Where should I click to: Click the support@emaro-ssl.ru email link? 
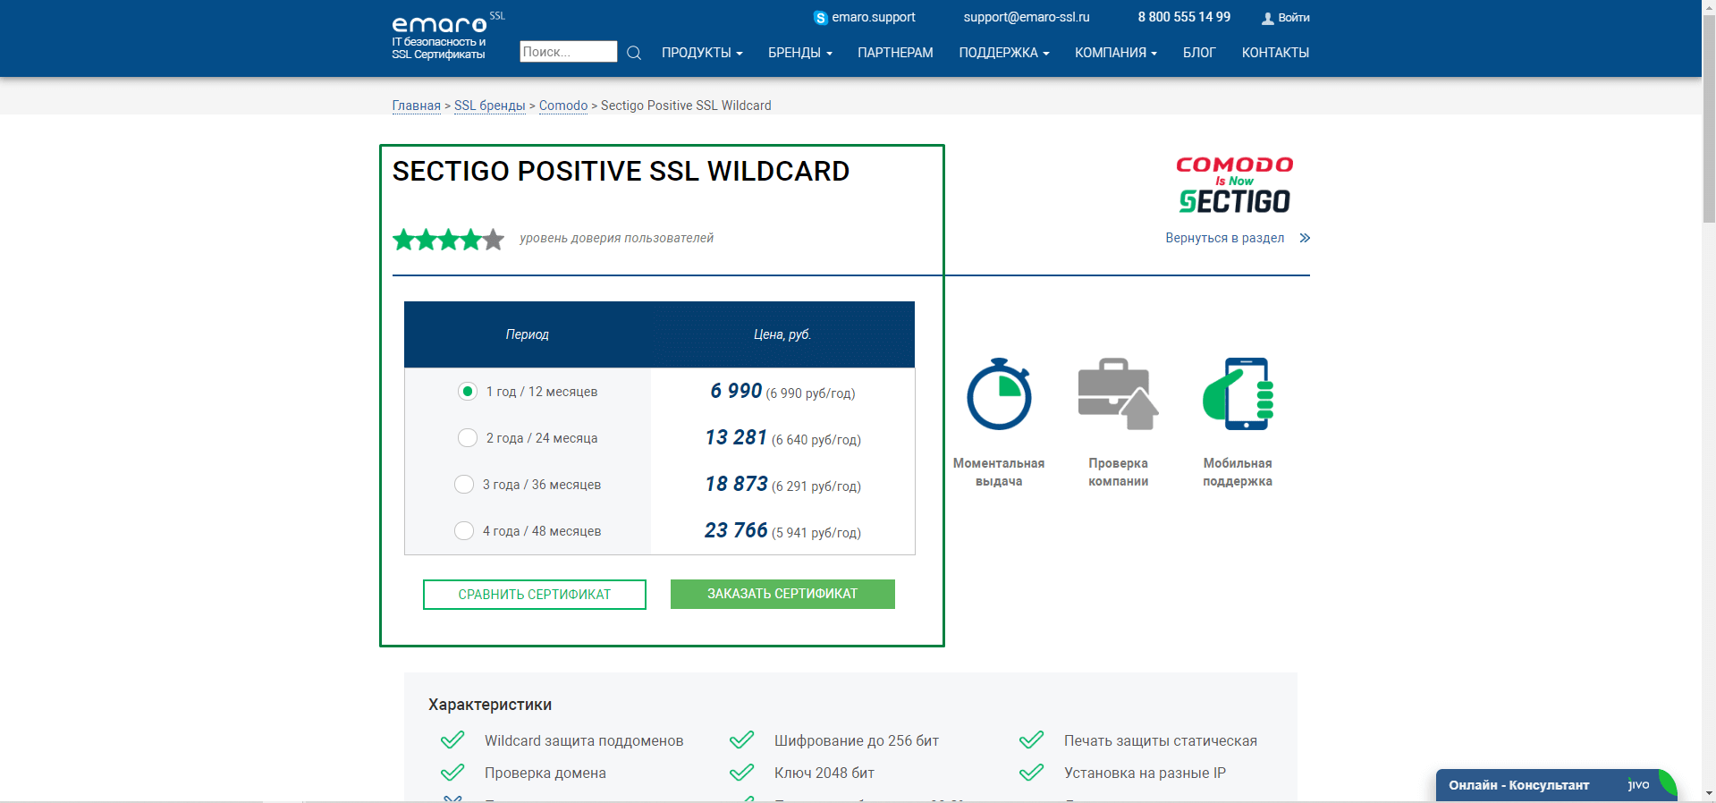[x=1027, y=17]
